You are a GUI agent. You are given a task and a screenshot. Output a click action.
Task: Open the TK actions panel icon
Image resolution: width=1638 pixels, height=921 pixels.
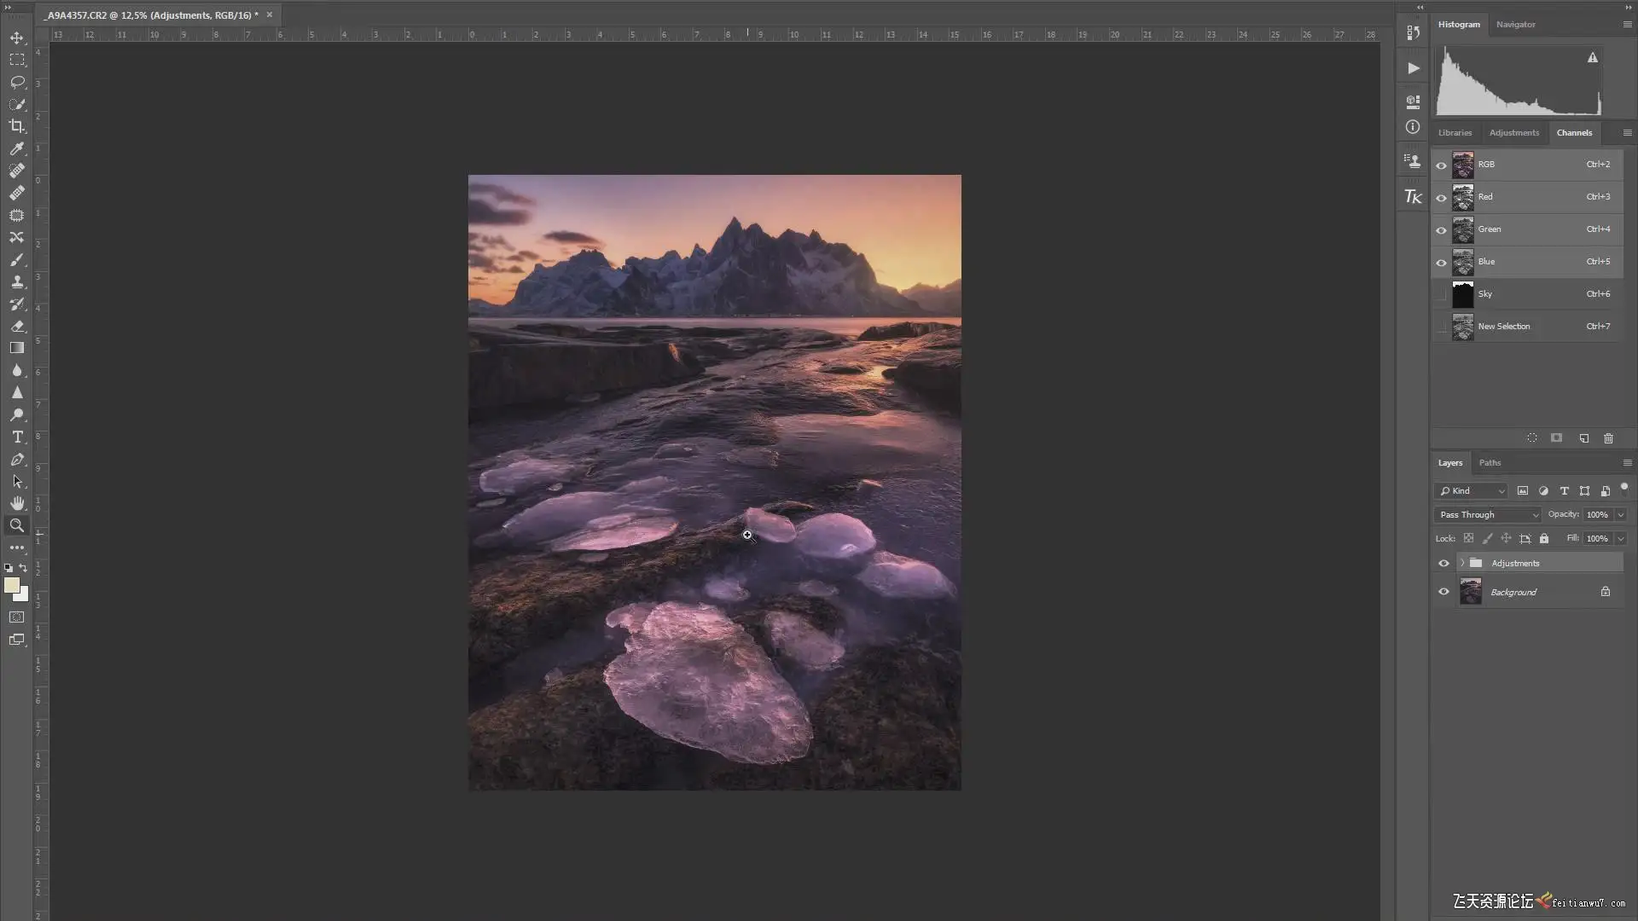pyautogui.click(x=1413, y=197)
